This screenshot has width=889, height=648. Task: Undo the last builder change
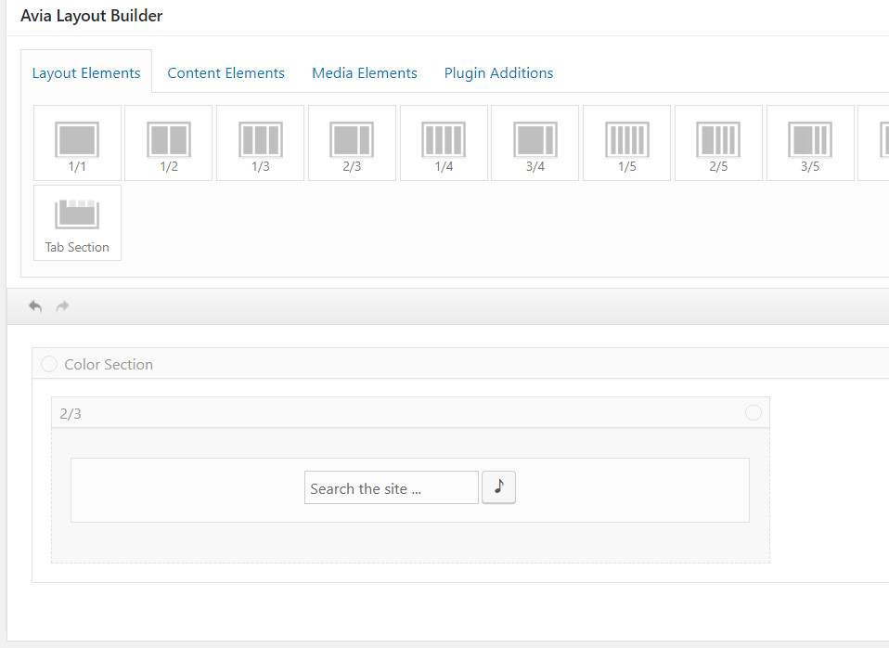[35, 306]
